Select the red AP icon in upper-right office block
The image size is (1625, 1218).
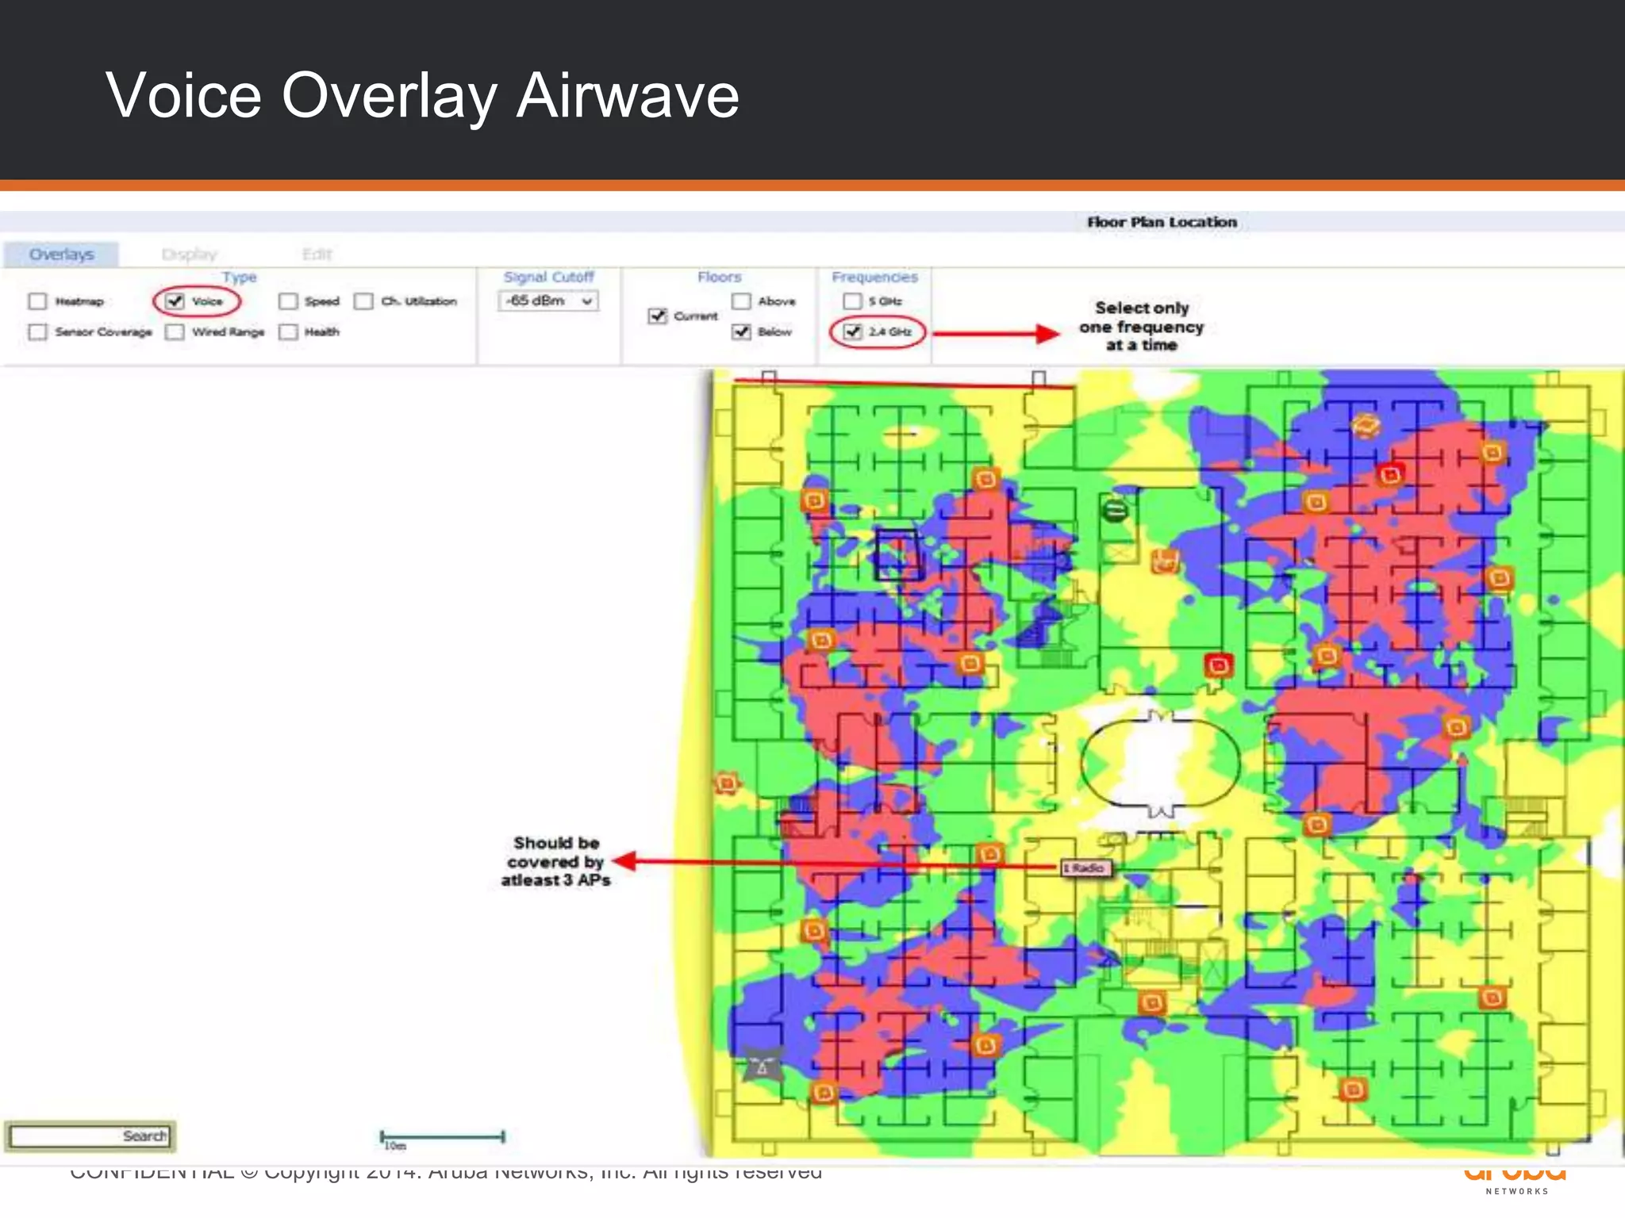point(1390,474)
